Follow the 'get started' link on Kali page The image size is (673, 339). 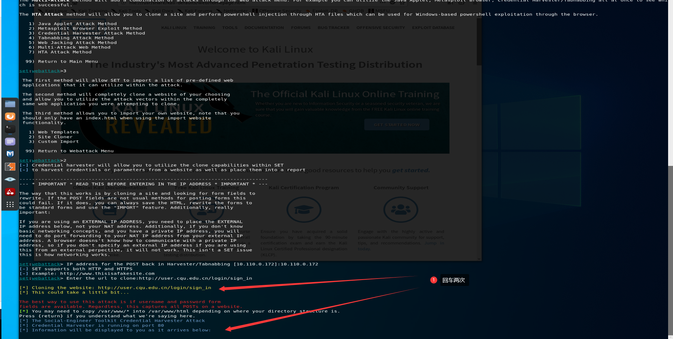(410, 170)
